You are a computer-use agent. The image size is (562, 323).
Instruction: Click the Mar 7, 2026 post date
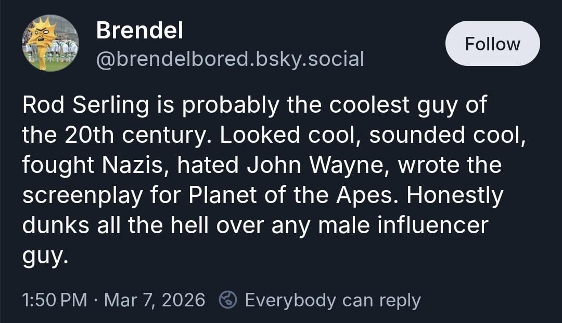tap(155, 300)
